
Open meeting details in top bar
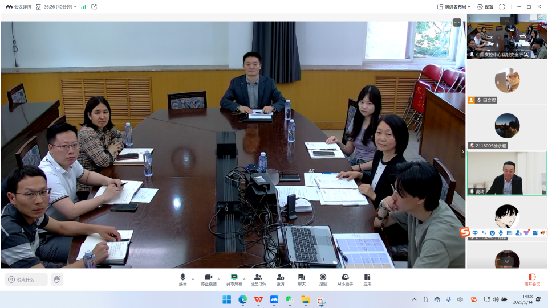point(18,7)
